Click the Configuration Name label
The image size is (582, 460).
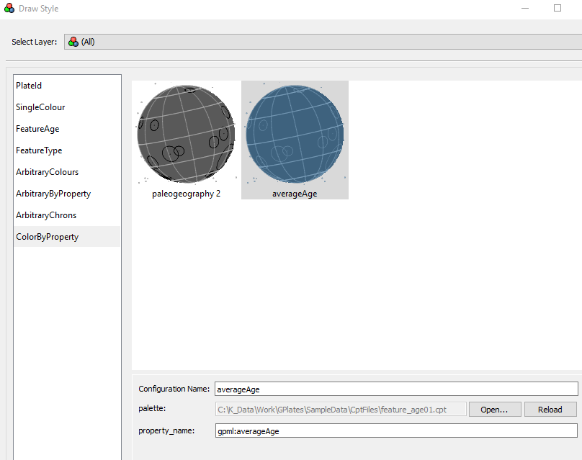[x=174, y=389]
